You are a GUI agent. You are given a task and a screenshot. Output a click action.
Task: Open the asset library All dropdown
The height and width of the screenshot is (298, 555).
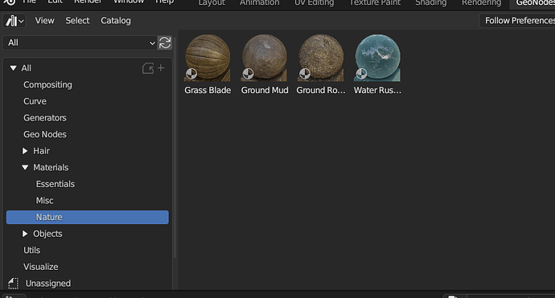[80, 43]
